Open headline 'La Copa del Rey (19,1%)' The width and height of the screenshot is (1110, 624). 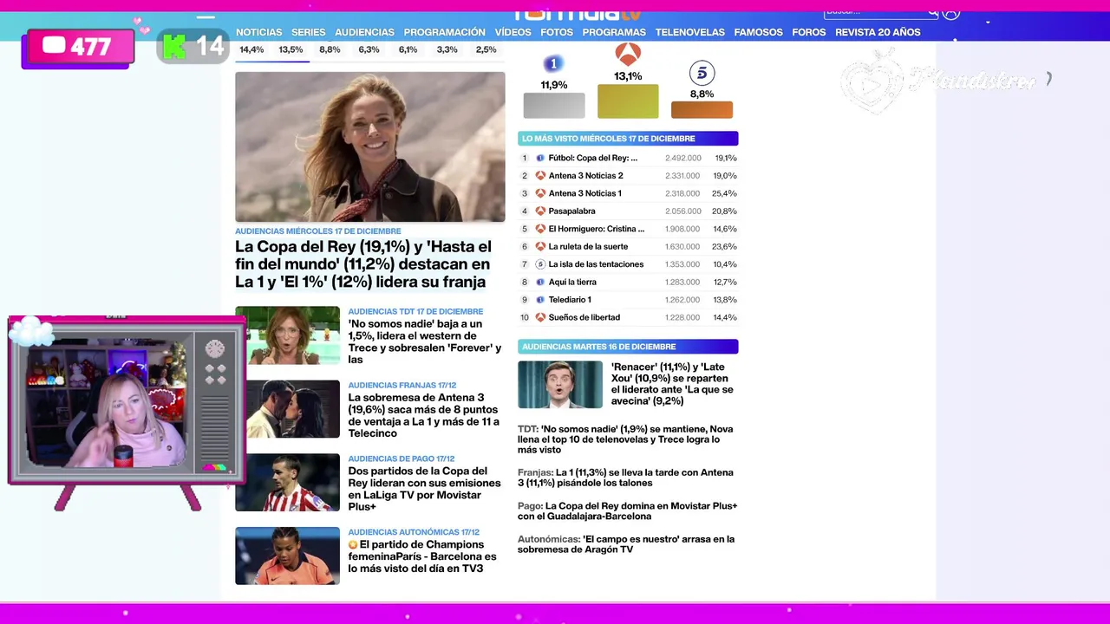[x=363, y=264]
